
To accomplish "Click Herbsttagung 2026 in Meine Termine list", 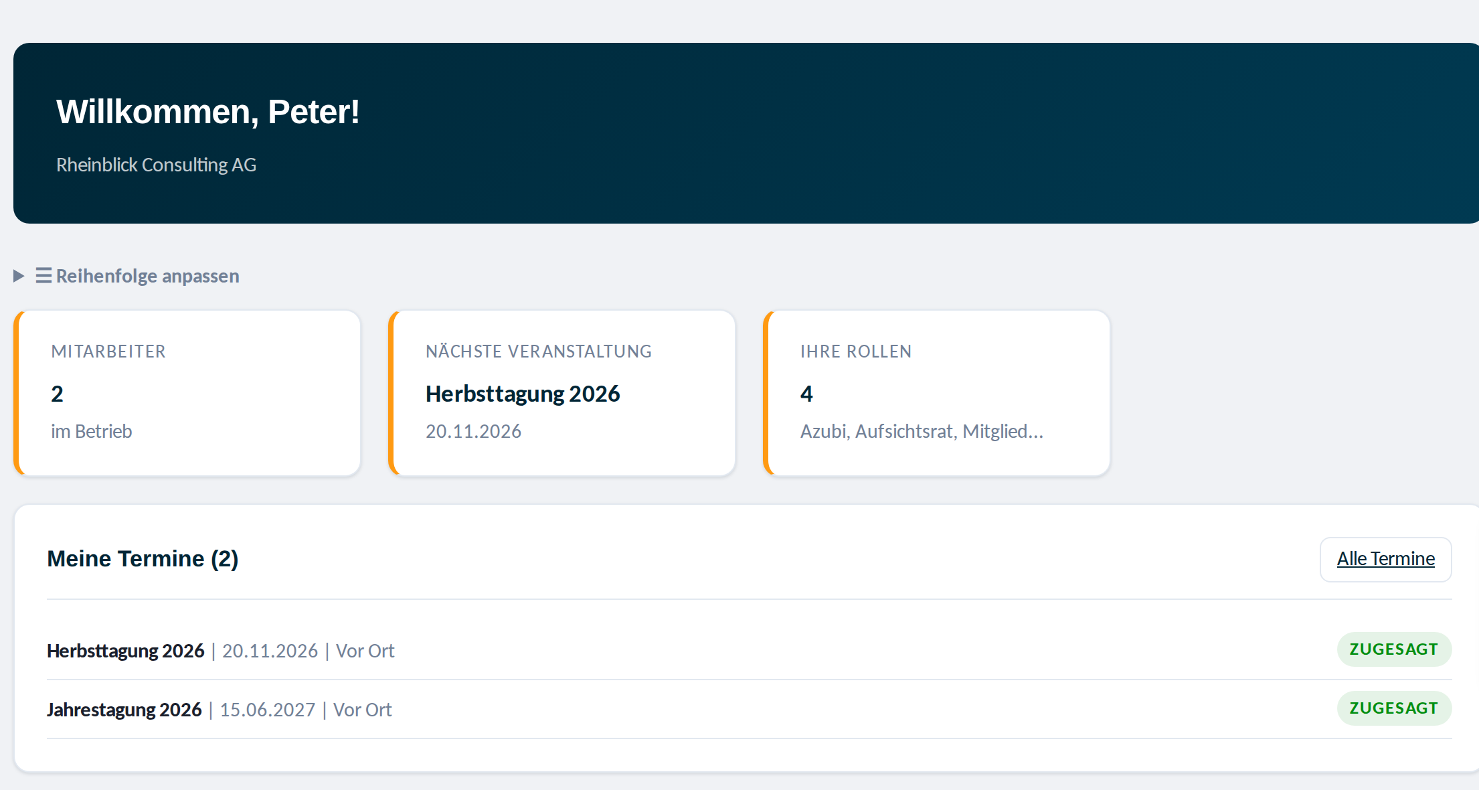I will 125,651.
